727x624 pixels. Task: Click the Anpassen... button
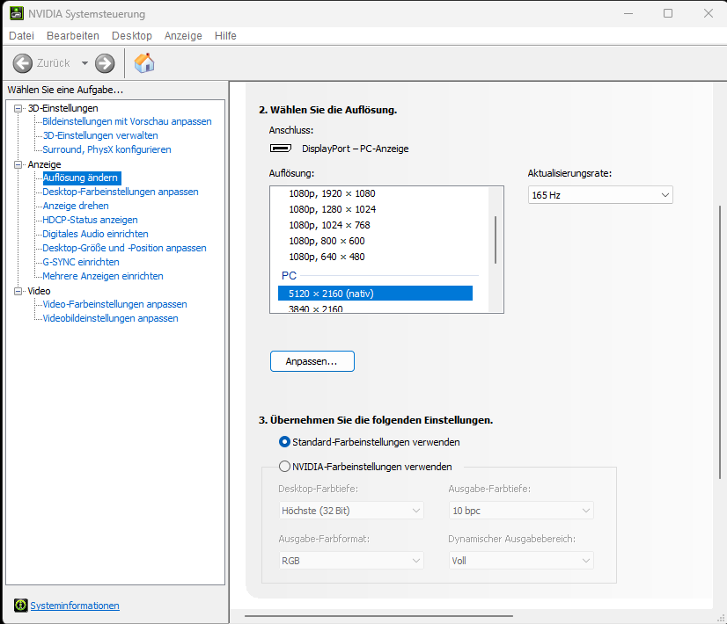312,361
